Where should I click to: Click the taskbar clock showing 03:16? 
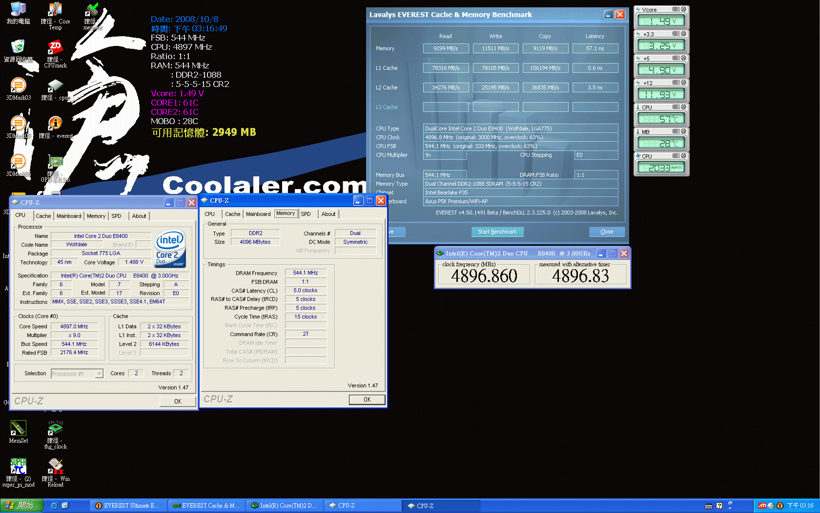coord(800,506)
